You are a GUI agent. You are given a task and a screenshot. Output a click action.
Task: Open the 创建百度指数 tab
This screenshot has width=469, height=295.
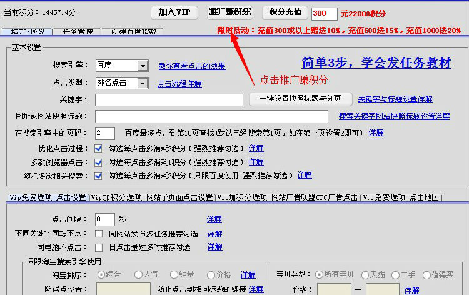134,31
